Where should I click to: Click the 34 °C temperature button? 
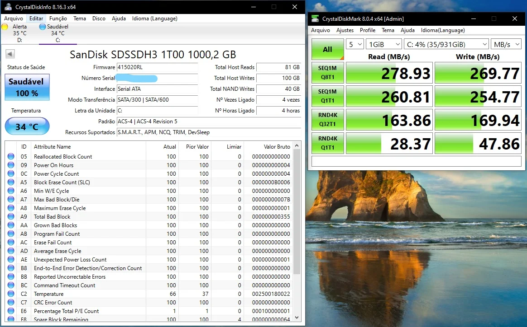pyautogui.click(x=27, y=126)
